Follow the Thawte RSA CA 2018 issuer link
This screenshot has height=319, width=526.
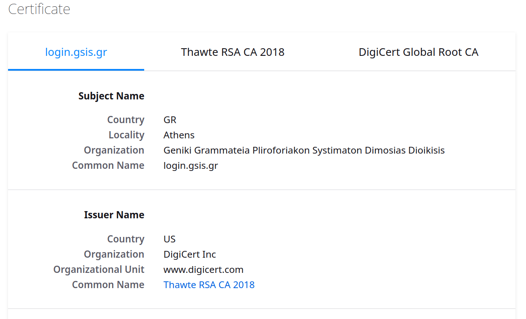[x=209, y=285]
